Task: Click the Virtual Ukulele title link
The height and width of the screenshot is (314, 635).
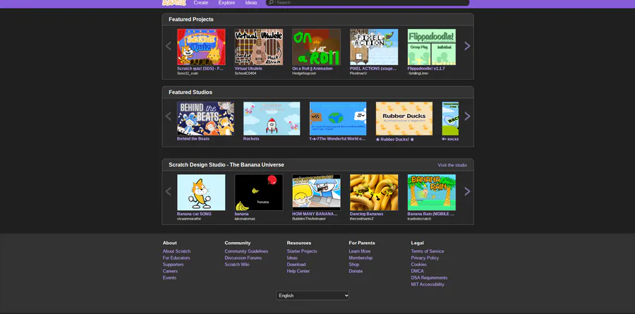Action: coord(248,68)
